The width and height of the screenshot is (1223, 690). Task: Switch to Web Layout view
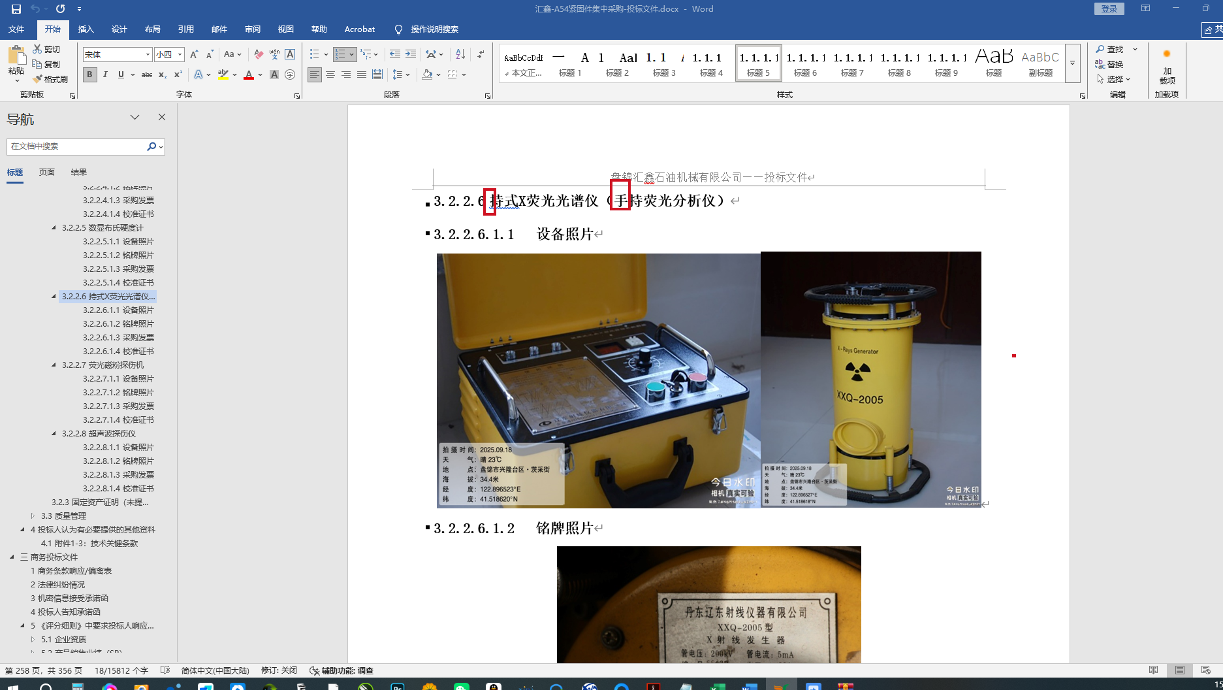point(1206,670)
